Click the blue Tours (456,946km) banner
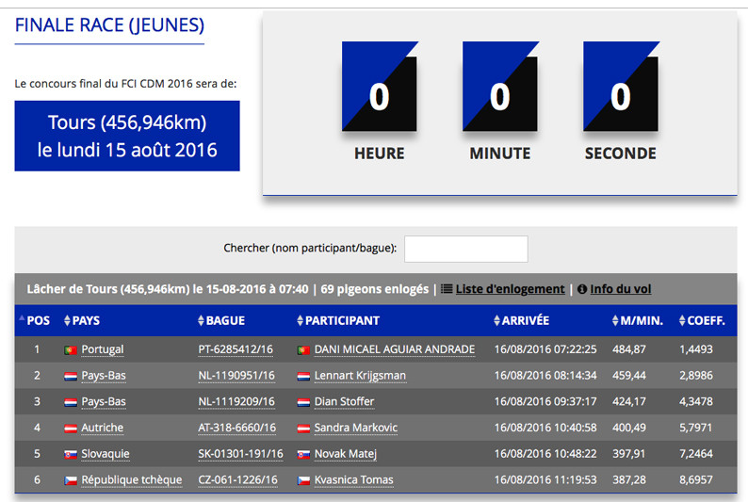This screenshot has height=502, width=748. [x=127, y=137]
